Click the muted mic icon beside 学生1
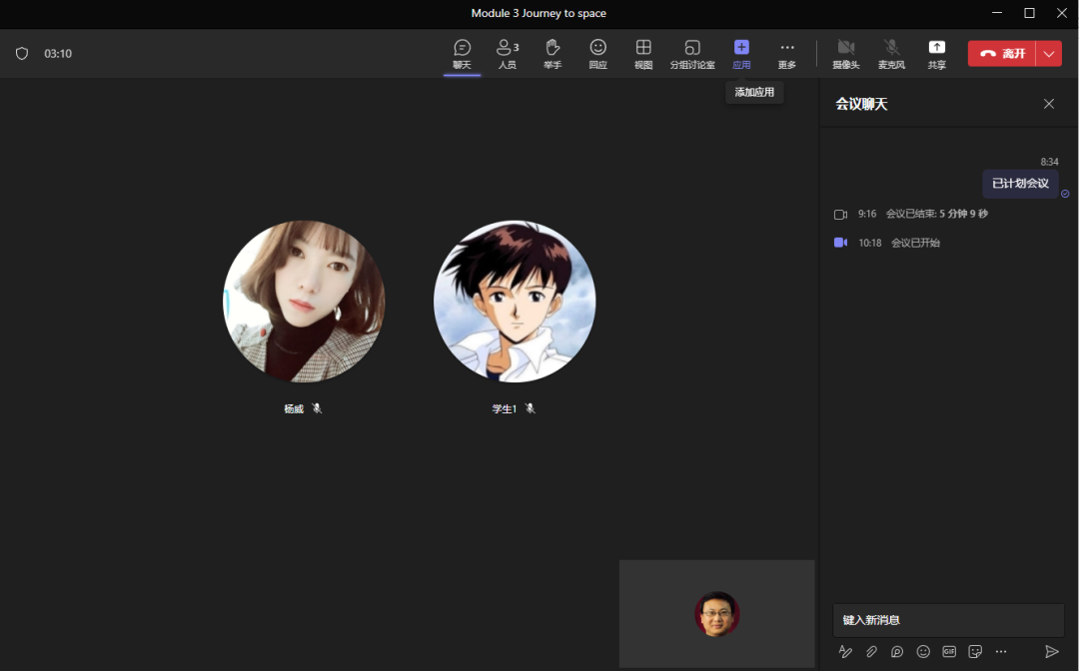The width and height of the screenshot is (1079, 671). click(x=530, y=408)
